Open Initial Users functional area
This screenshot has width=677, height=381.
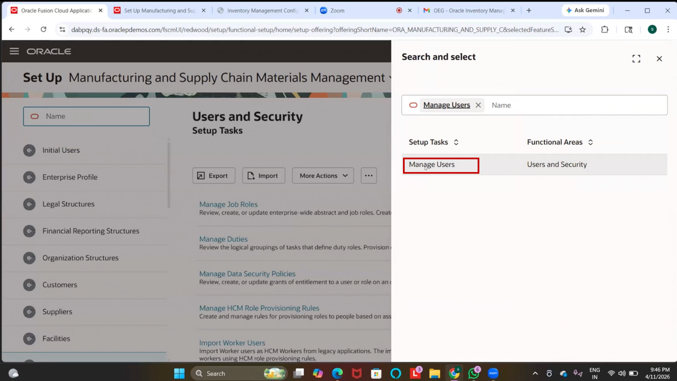(x=61, y=150)
